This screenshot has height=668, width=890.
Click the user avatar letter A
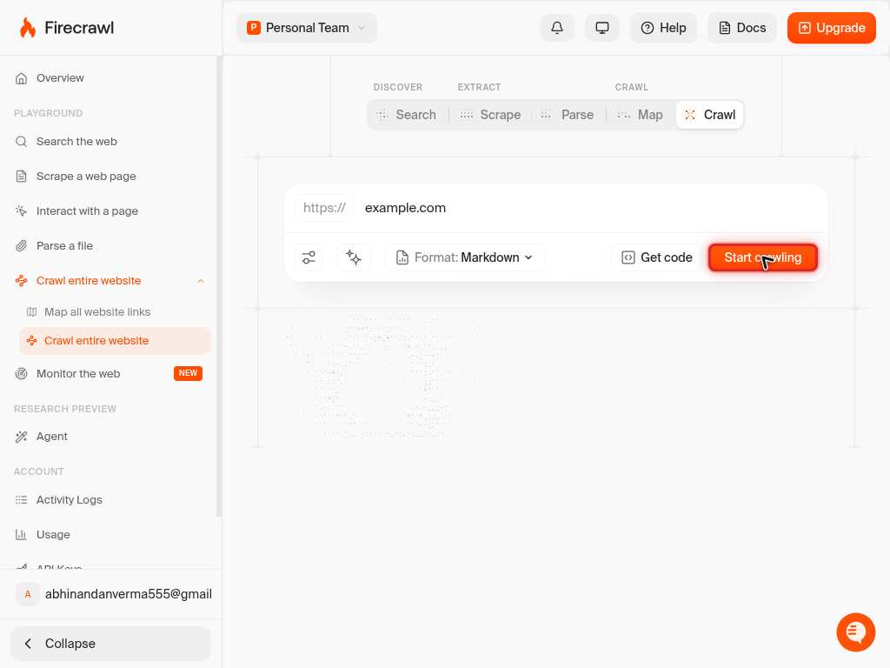tap(27, 594)
